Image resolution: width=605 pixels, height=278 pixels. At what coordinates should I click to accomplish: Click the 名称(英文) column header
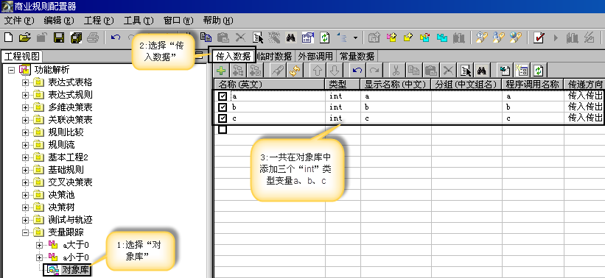(x=270, y=84)
